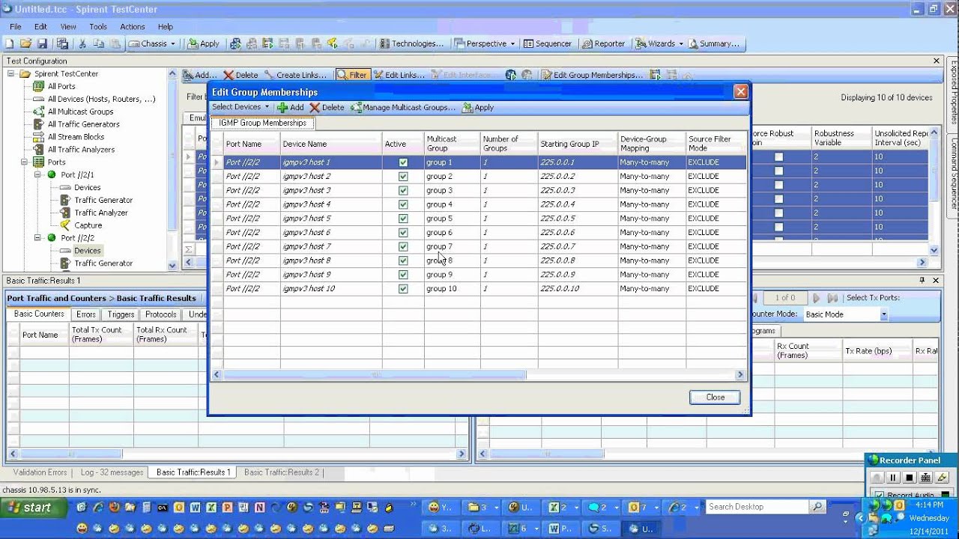Toggle Force Robust Join checkbox in first row
This screenshot has height=539, width=959.
click(778, 157)
